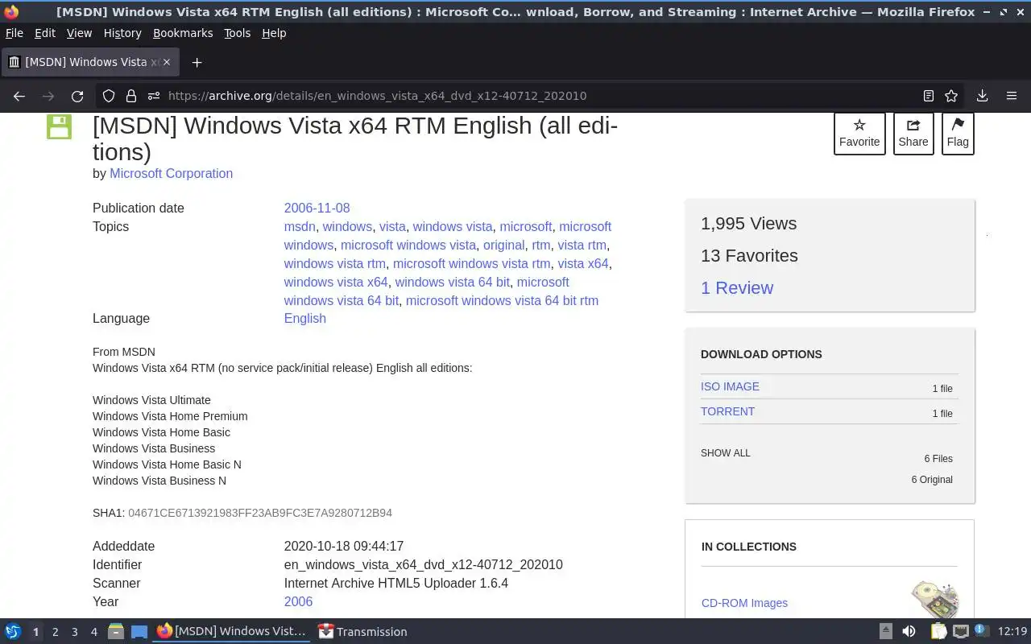Screen dimensions: 1031x644
Task: Click the show desktop taskbar icon
Action: 139,632
